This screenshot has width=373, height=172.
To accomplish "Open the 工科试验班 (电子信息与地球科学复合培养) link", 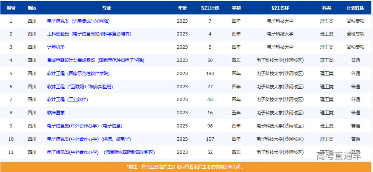I will pyautogui.click(x=89, y=34).
